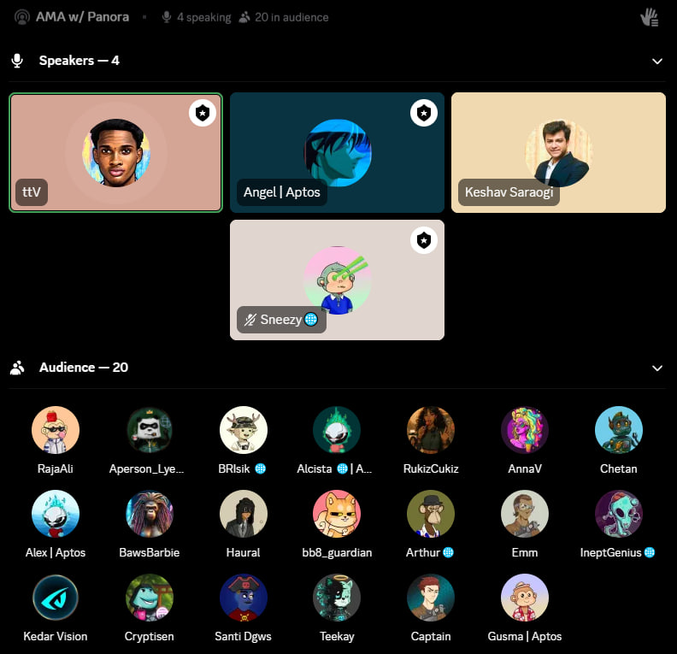Image resolution: width=677 pixels, height=654 pixels.
Task: Click the AMA w/ Panora title
Action: (82, 17)
